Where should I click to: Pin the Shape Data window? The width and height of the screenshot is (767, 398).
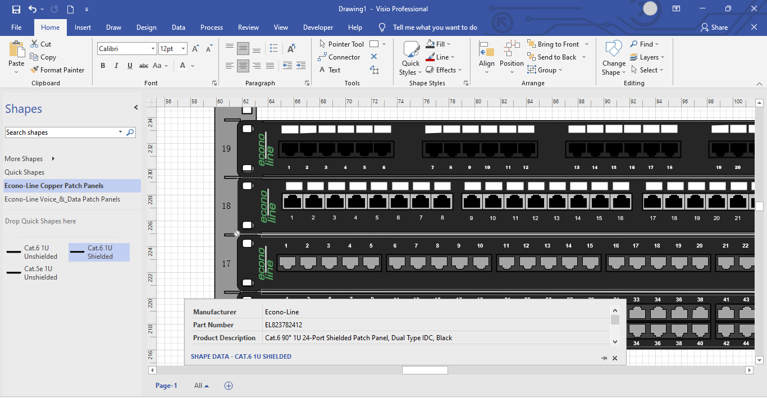604,358
